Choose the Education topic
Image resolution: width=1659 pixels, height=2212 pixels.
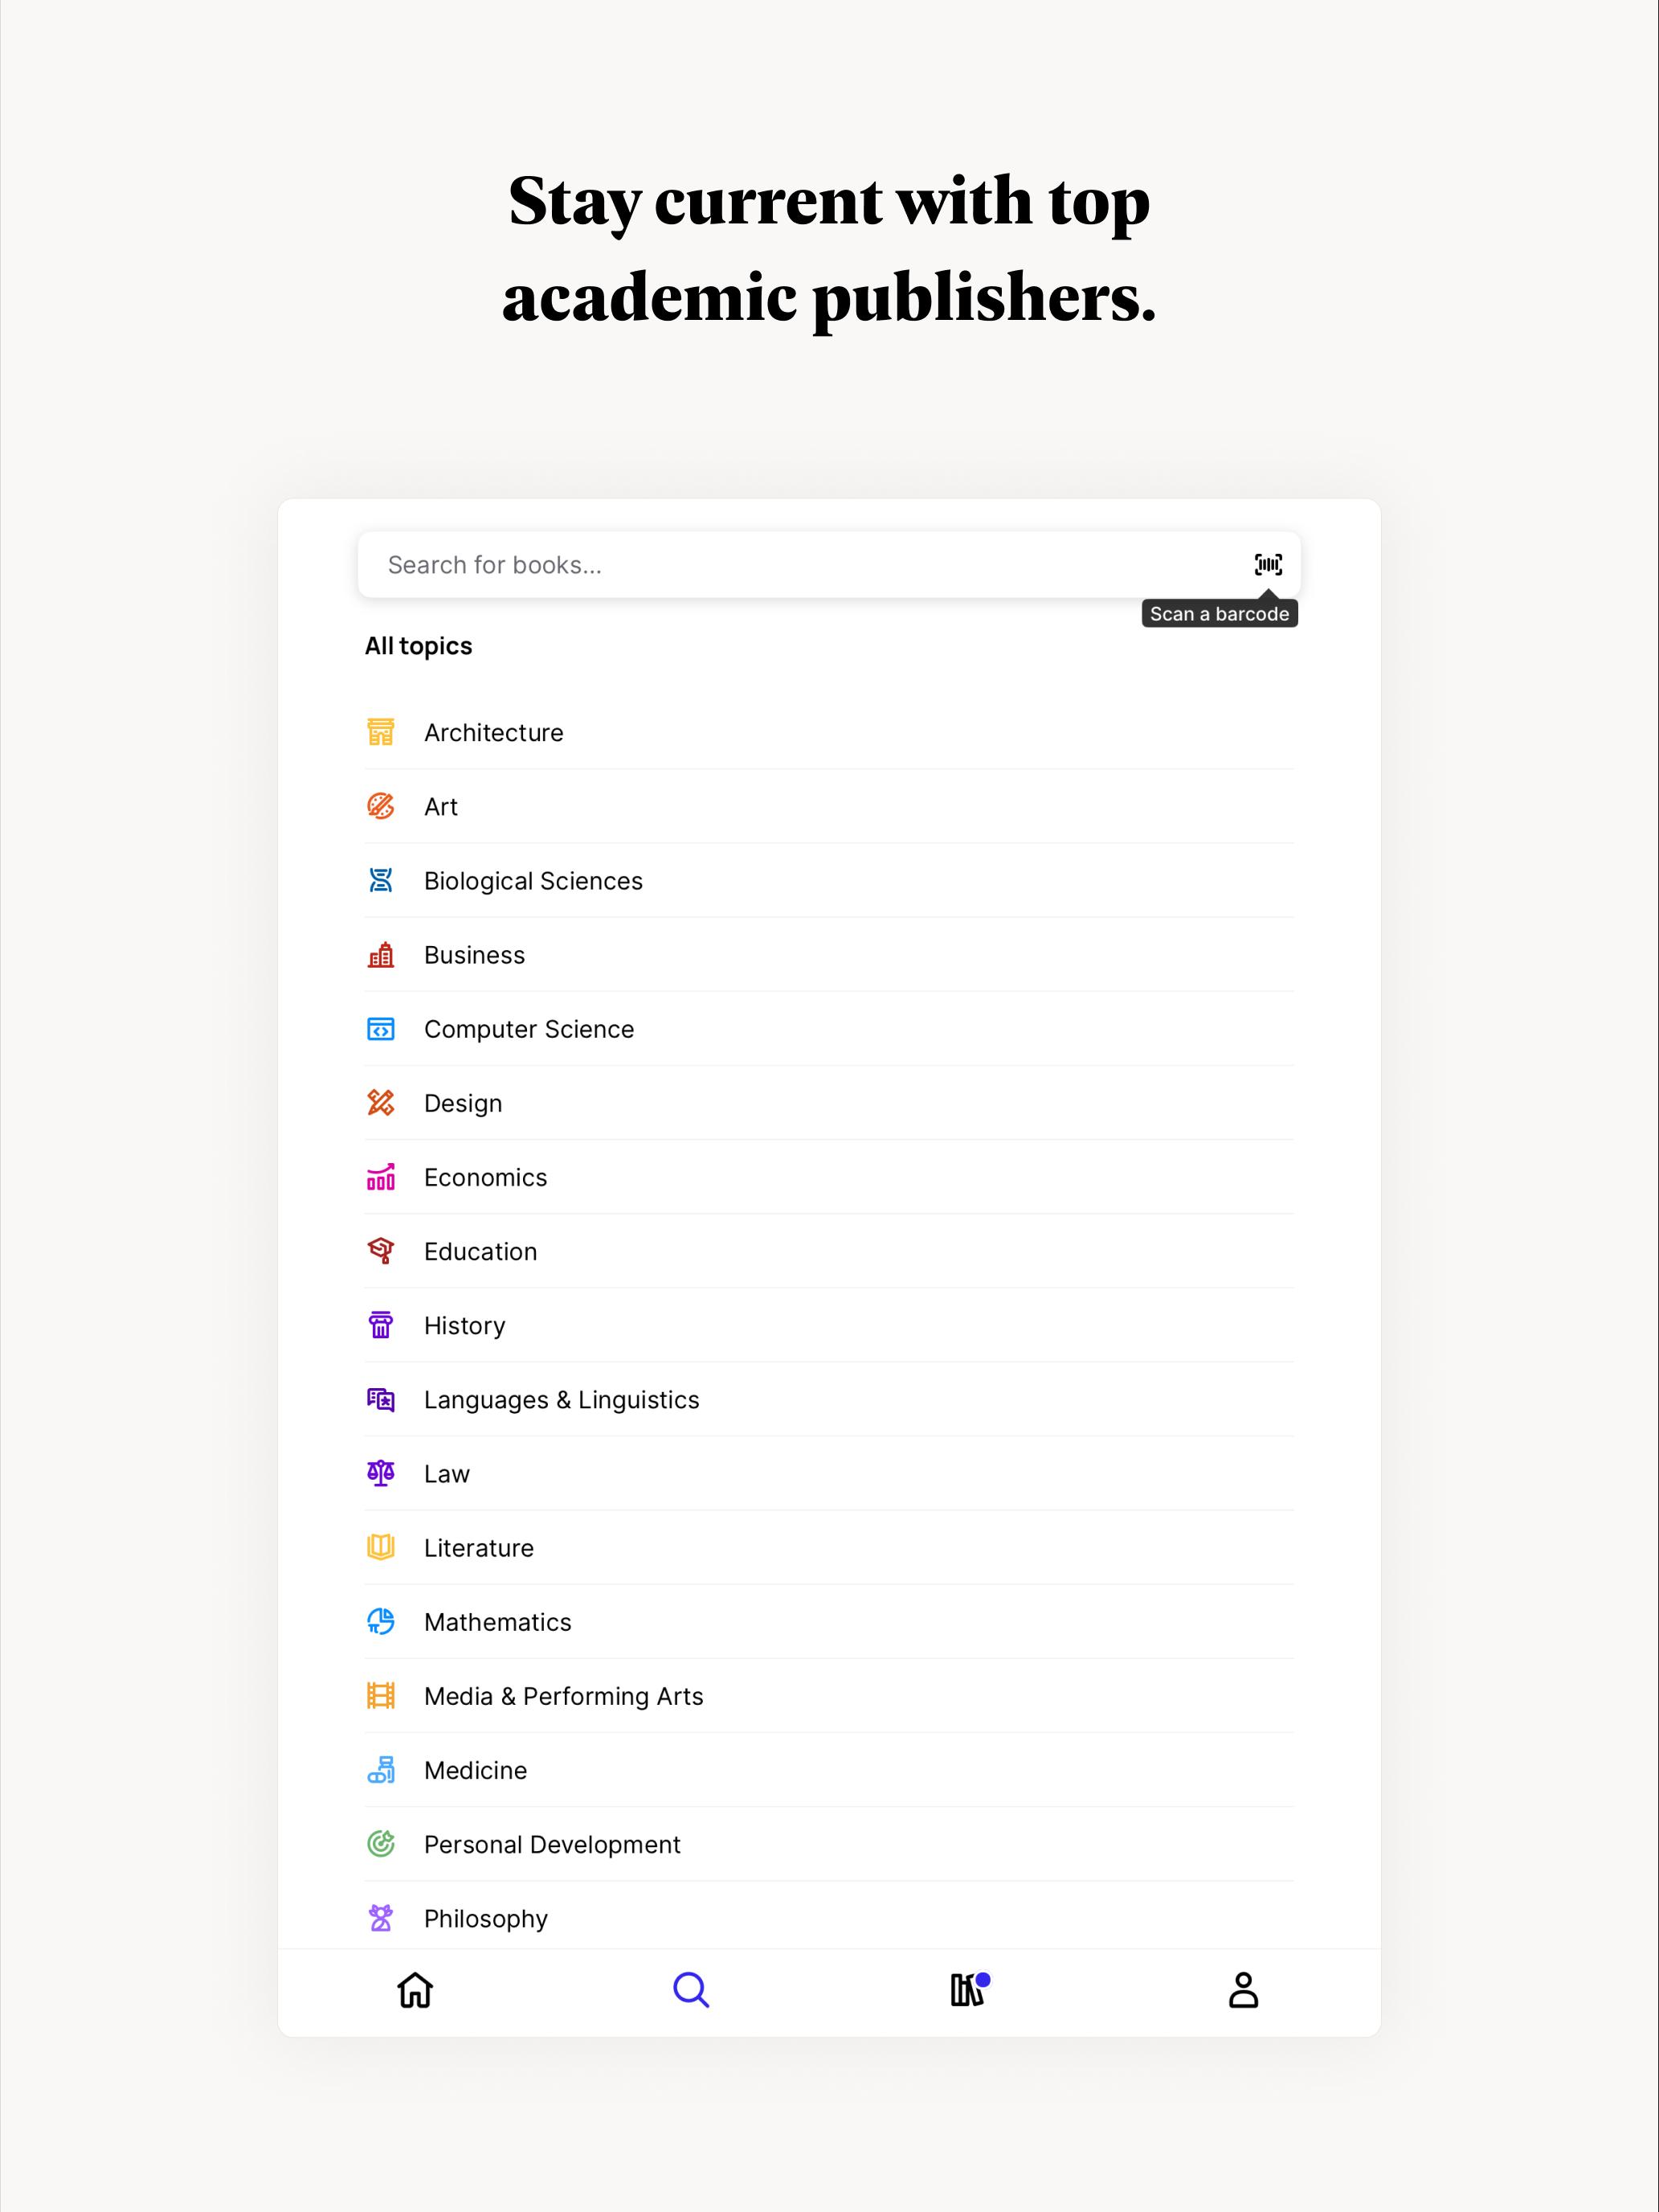click(480, 1251)
